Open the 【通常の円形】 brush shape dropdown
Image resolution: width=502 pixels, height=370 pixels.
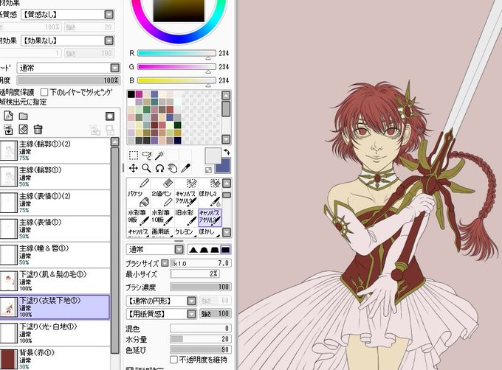click(x=191, y=301)
